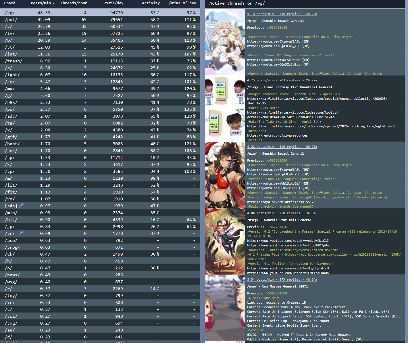Follow the >>562771818 previous thread link
The image size is (408, 343).
276,293
